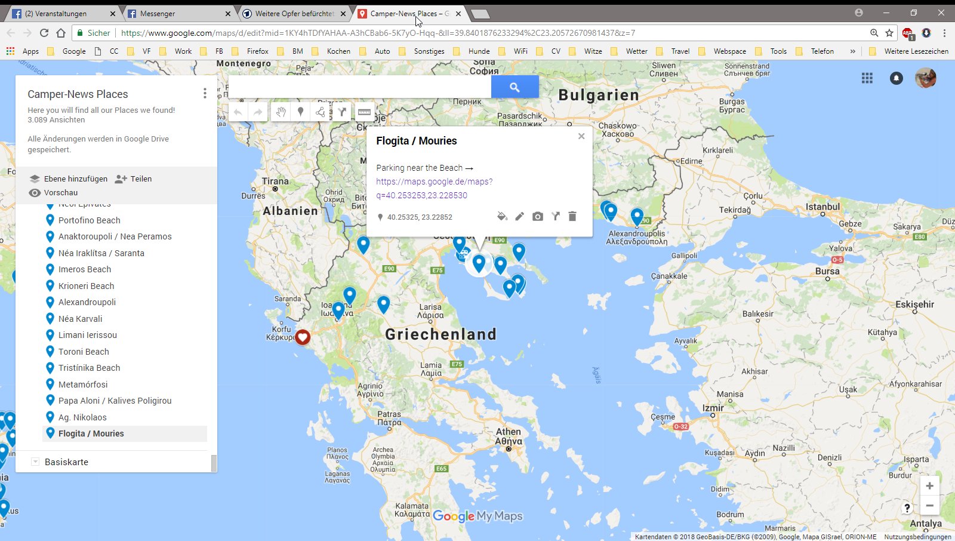Click the sidebar scrollbar thumb

point(214,463)
